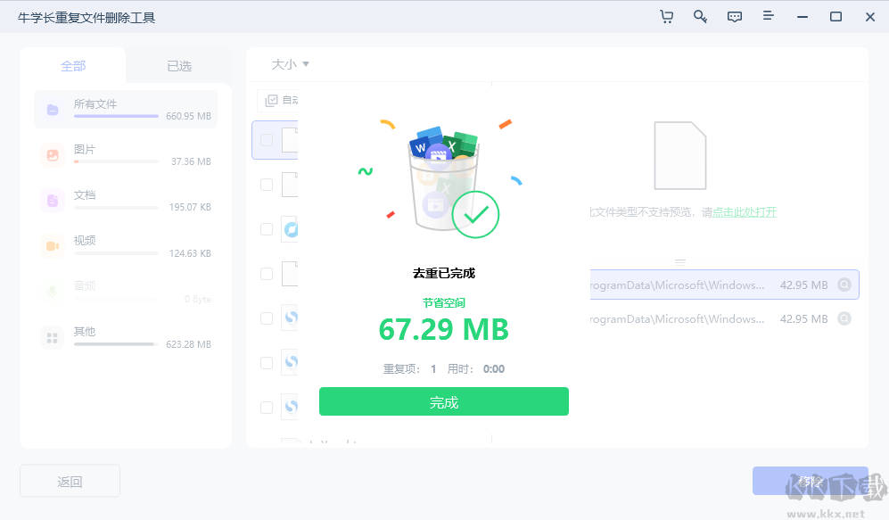Image resolution: width=889 pixels, height=520 pixels.
Task: Open the 大小 sort dropdown
Action: pos(287,64)
